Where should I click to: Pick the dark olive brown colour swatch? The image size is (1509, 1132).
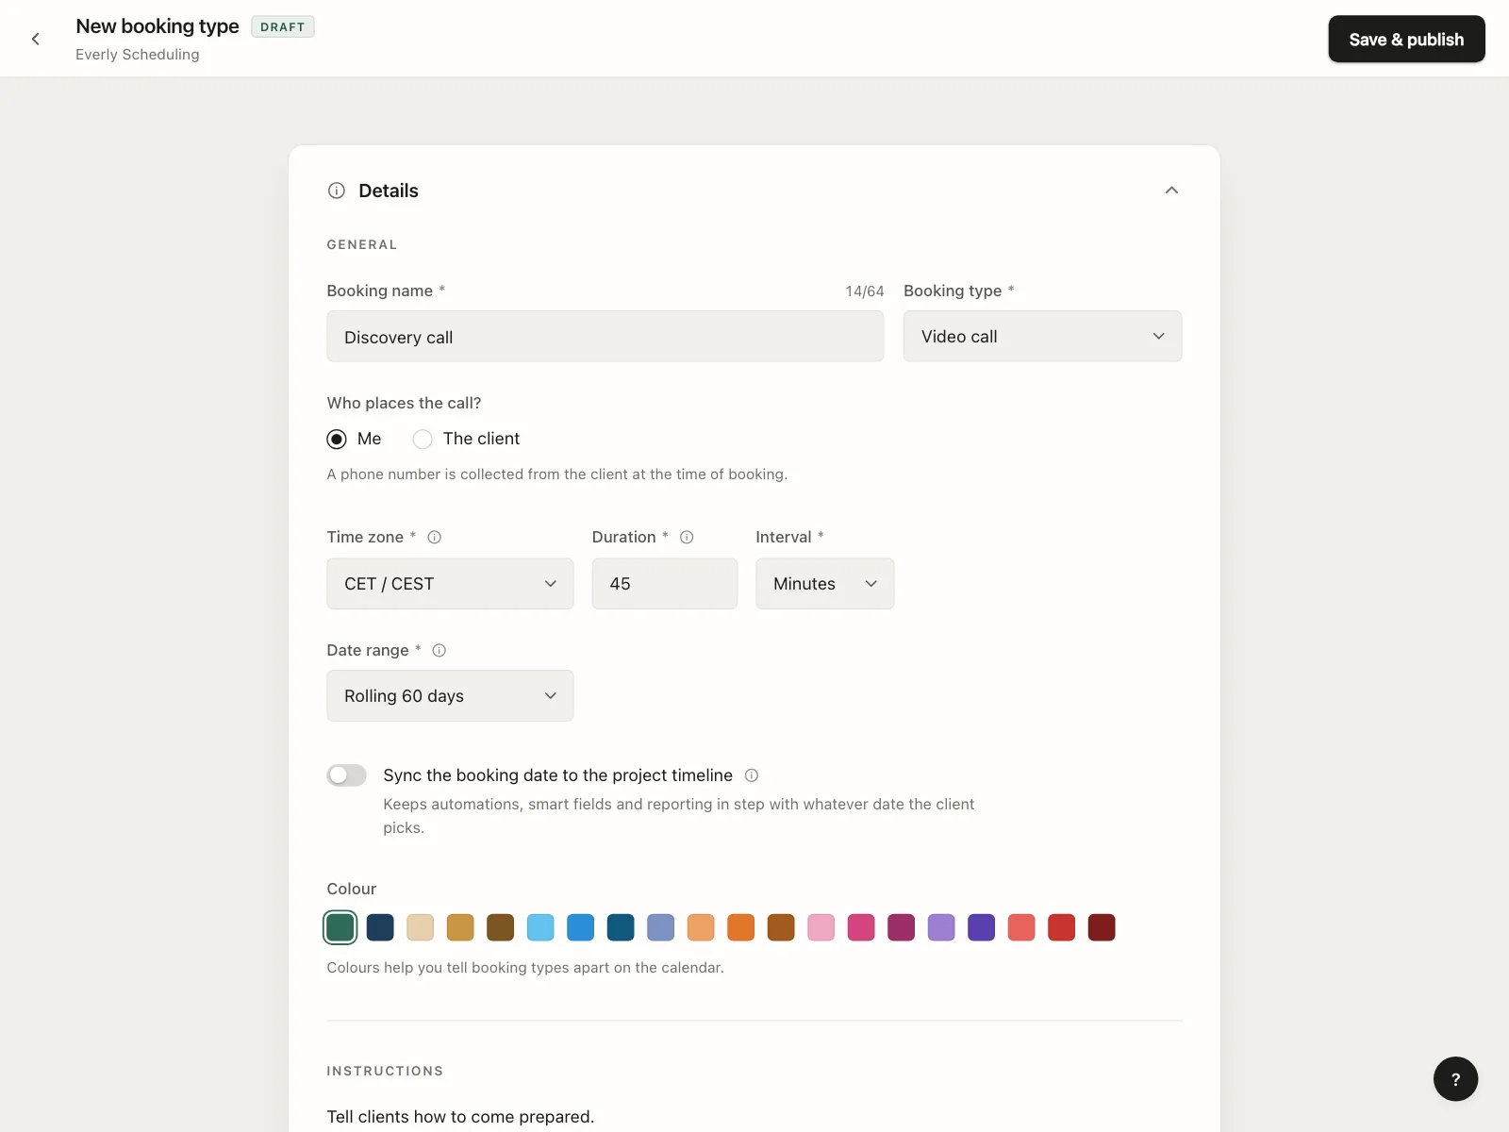click(501, 928)
